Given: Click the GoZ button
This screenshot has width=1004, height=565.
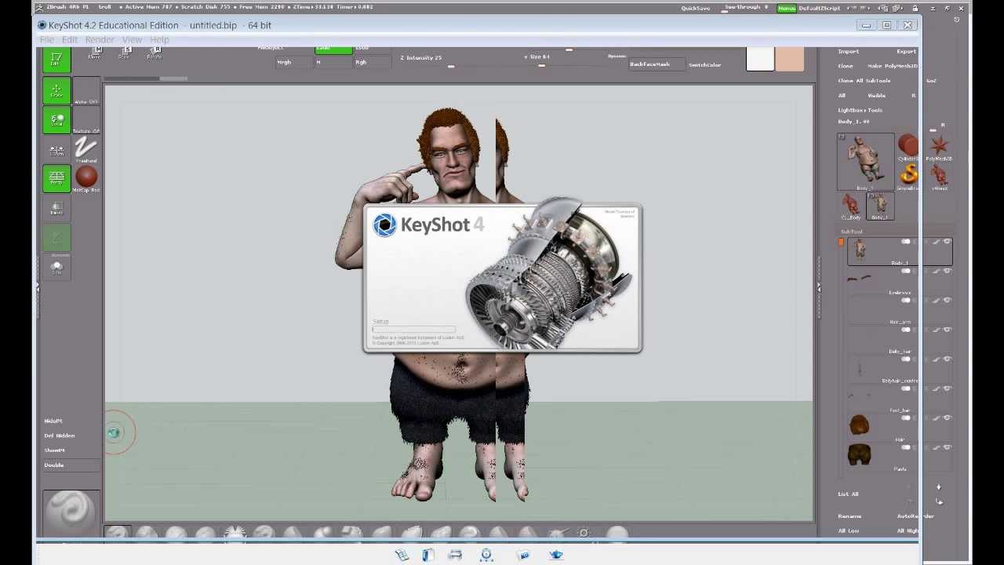Looking at the screenshot, I should point(931,81).
